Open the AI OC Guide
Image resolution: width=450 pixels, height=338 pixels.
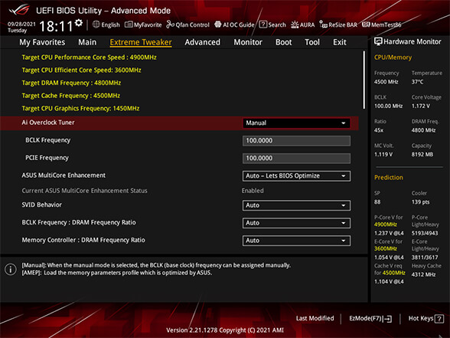[x=234, y=25]
